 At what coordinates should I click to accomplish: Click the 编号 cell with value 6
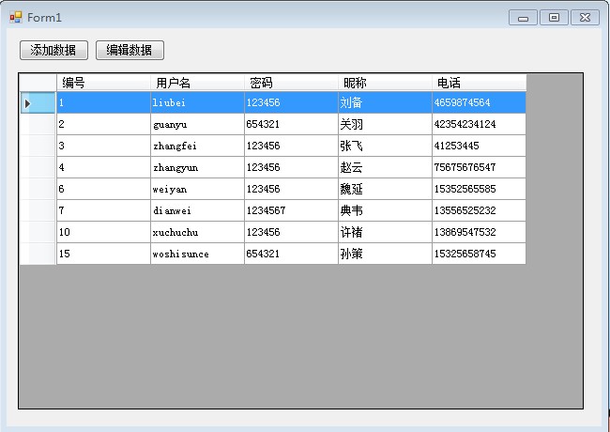point(103,189)
